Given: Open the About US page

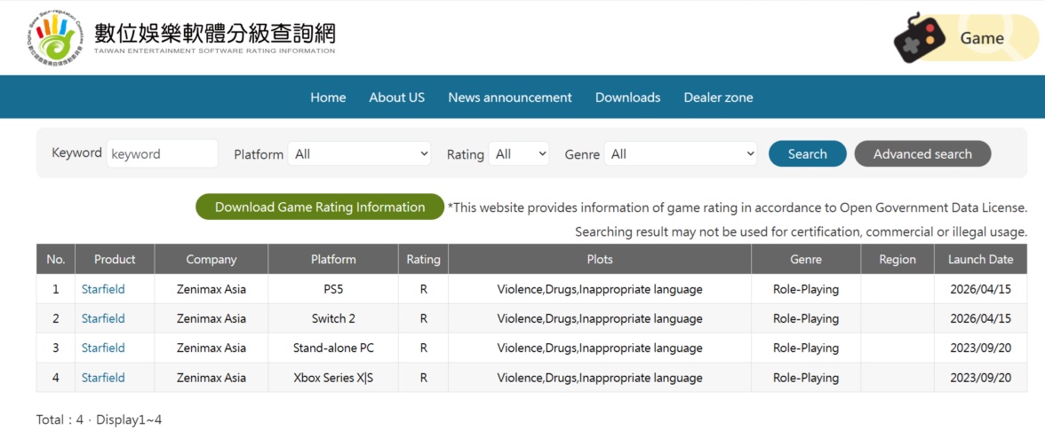Looking at the screenshot, I should 396,98.
